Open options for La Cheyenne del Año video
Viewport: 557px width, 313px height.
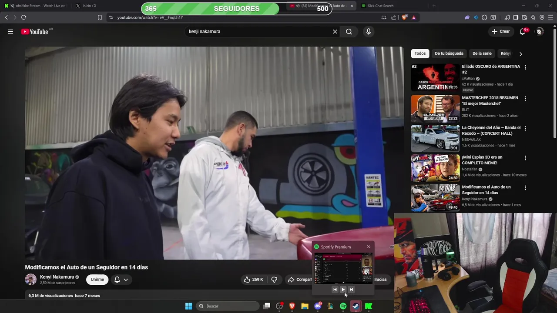[x=525, y=129]
